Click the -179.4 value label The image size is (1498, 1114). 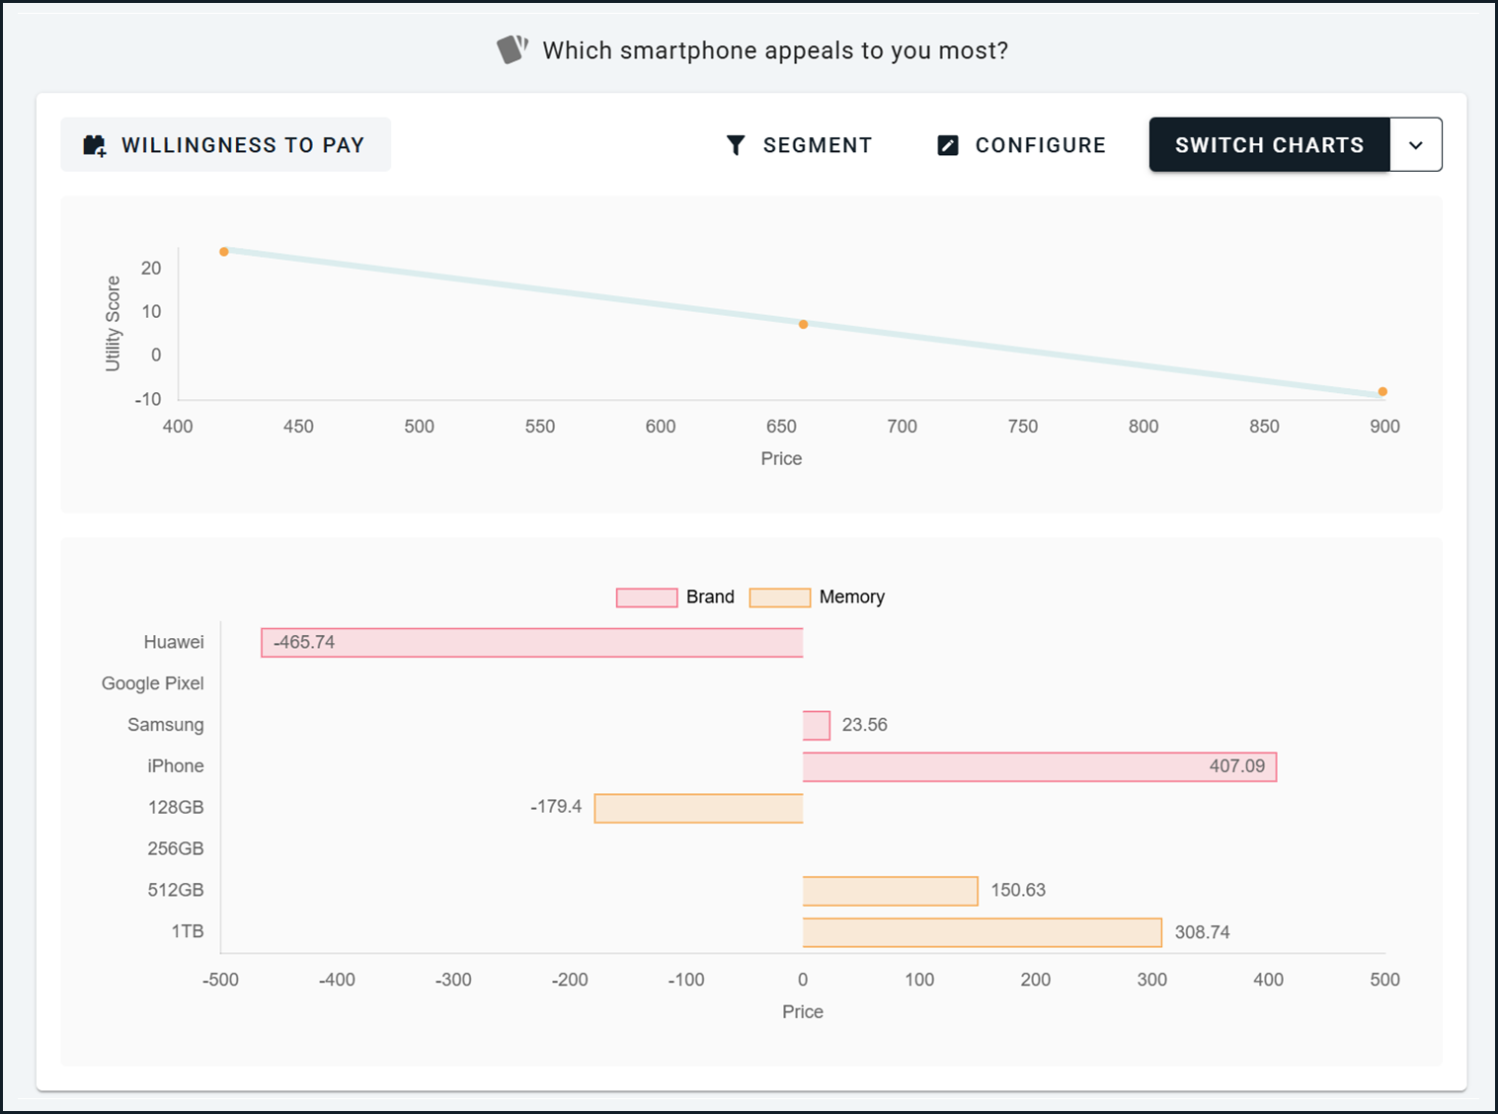tap(556, 807)
